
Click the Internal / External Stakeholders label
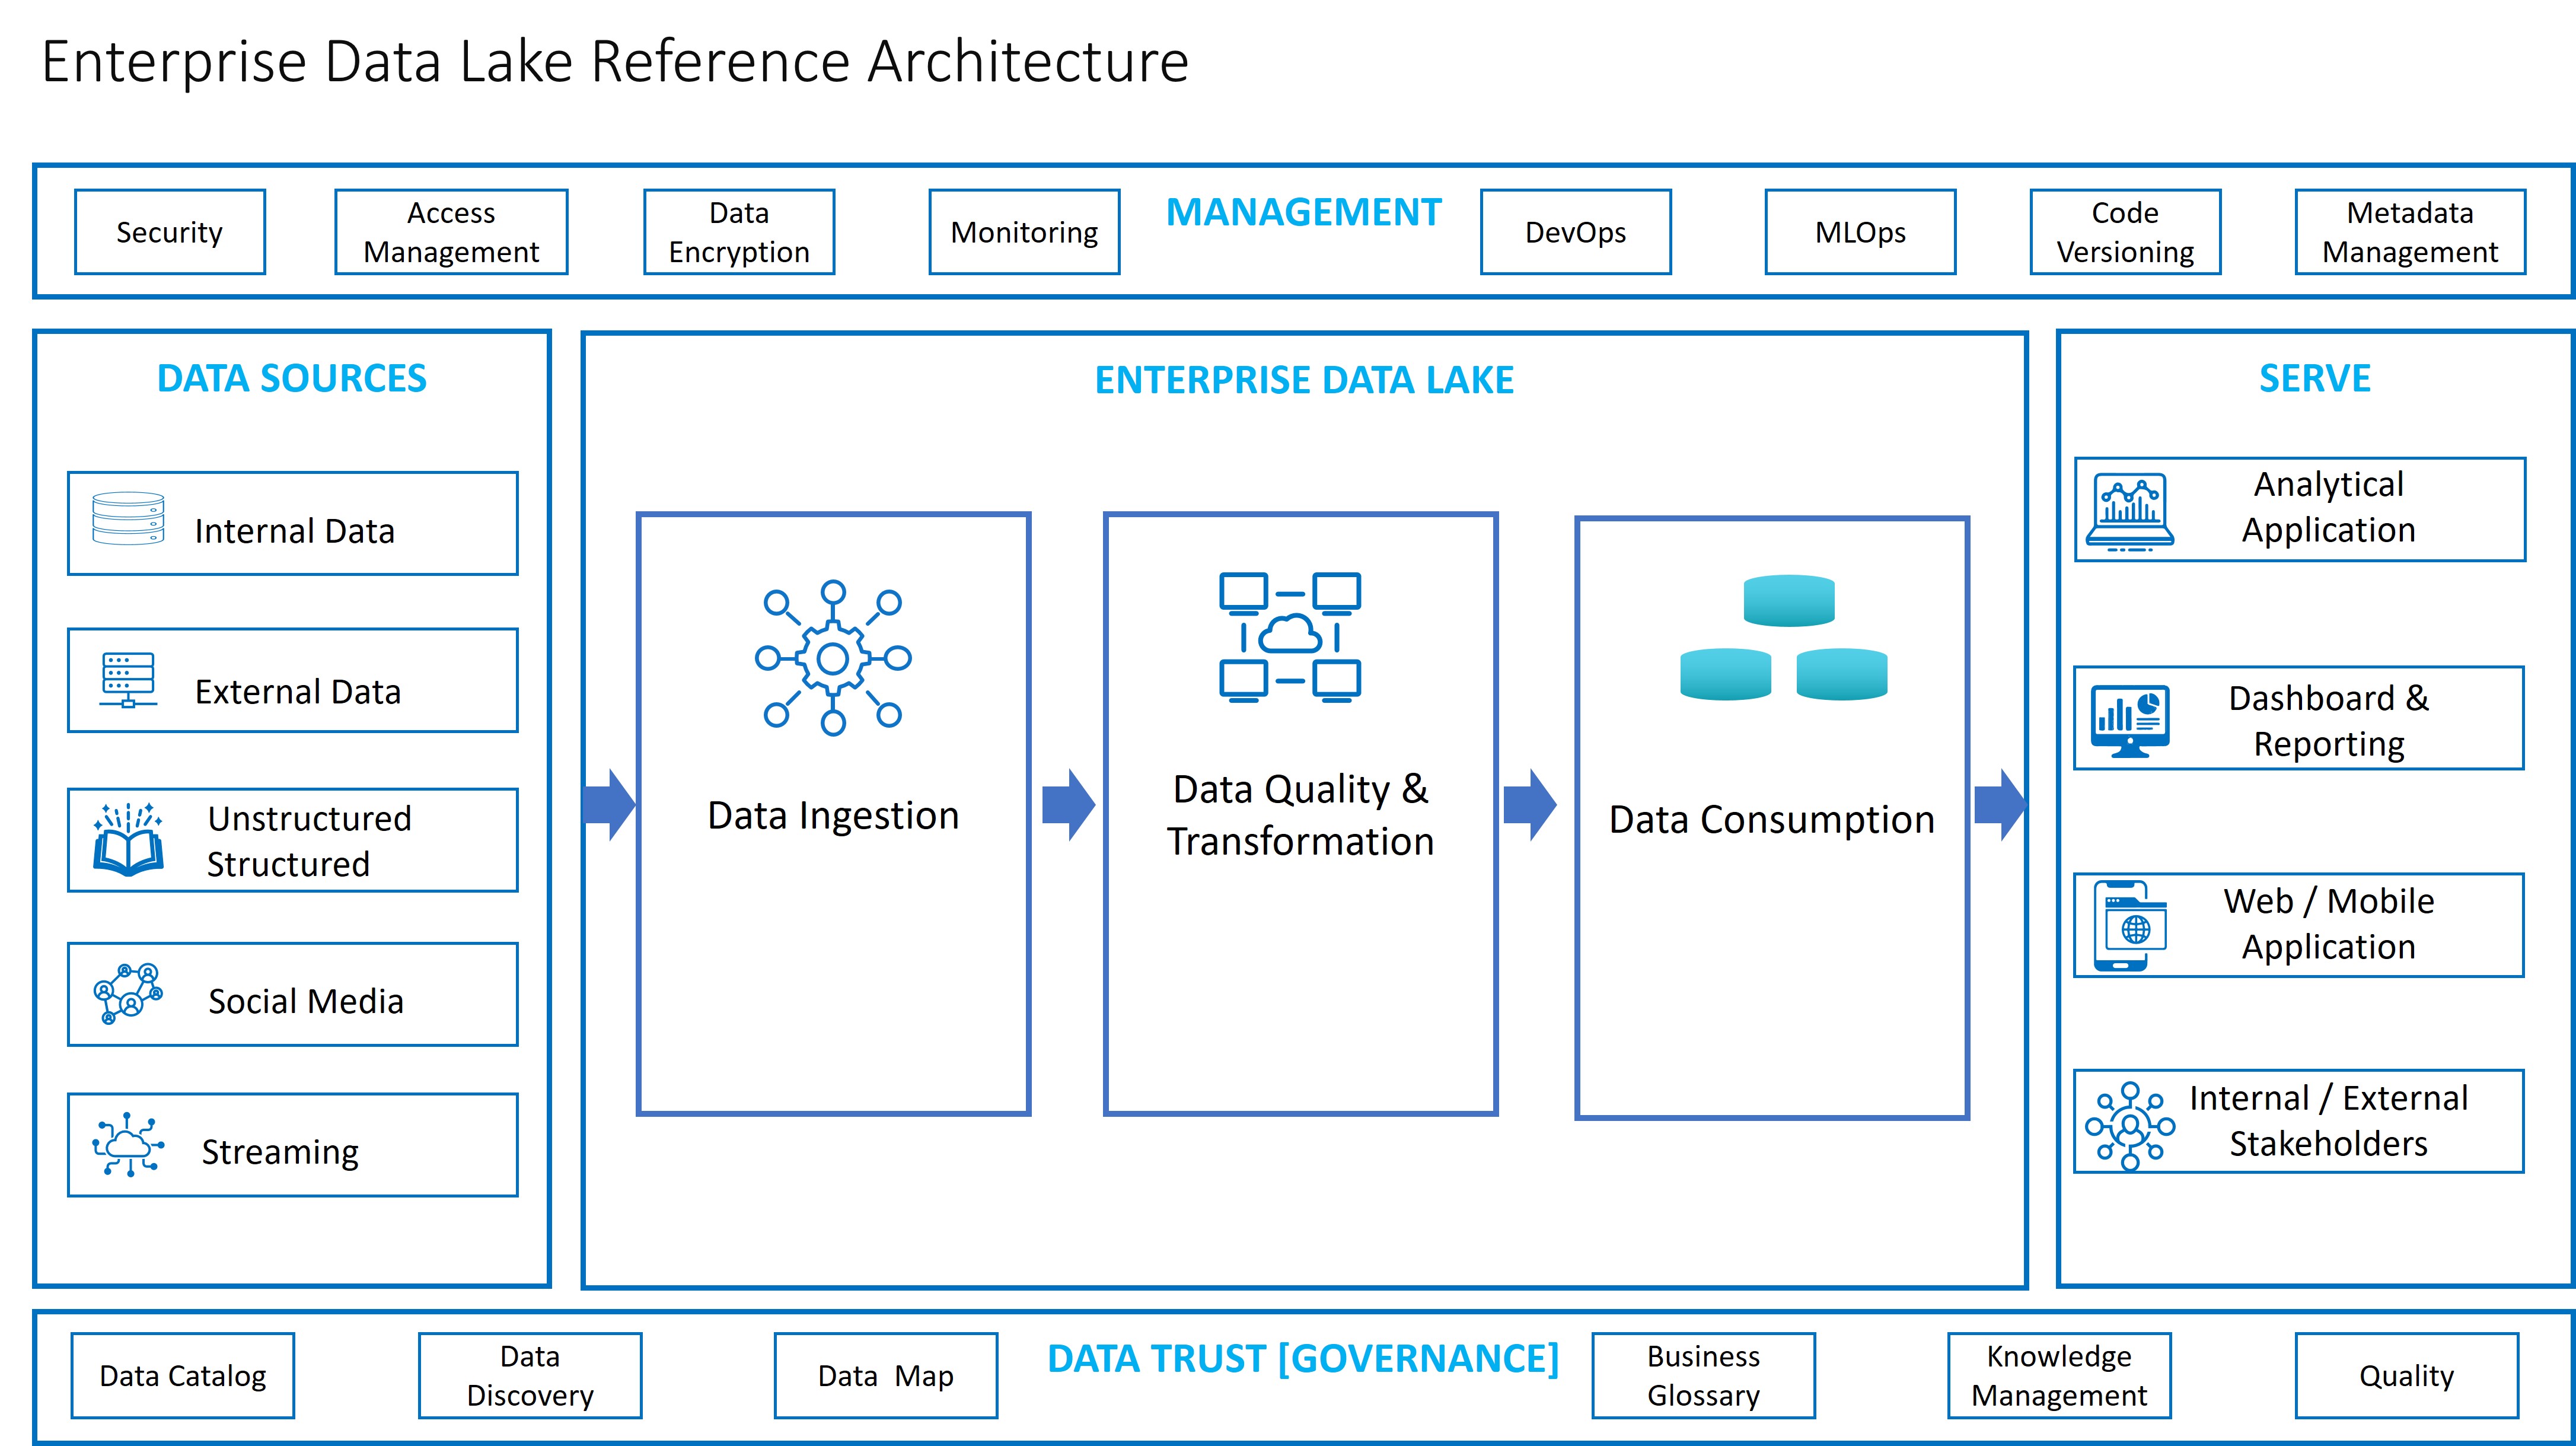pos(2329,1121)
